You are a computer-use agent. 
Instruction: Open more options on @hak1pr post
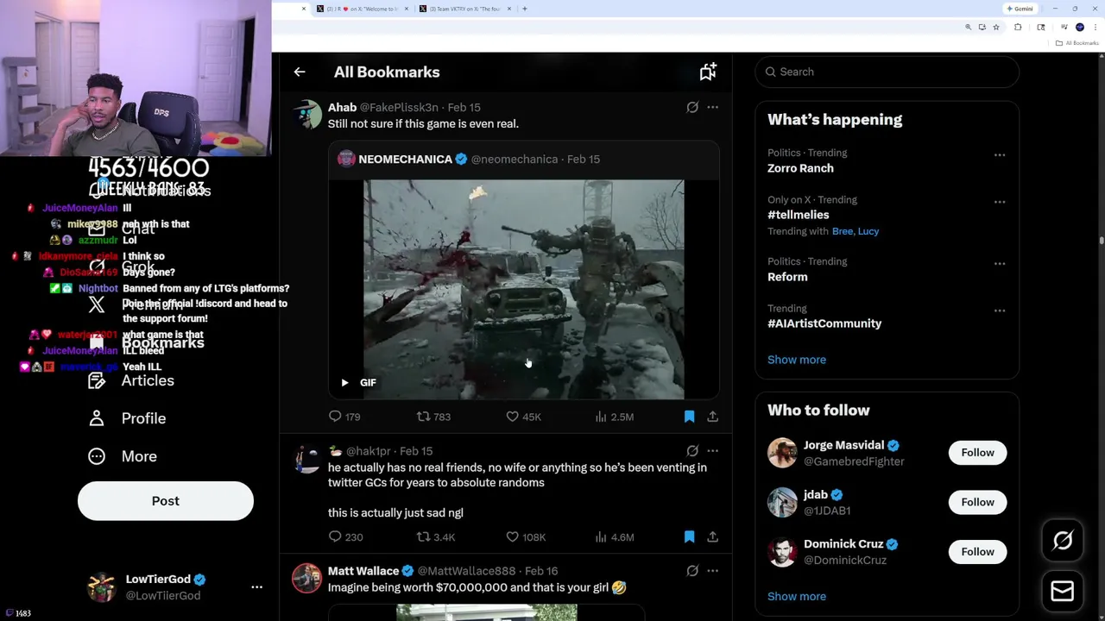[x=712, y=451]
